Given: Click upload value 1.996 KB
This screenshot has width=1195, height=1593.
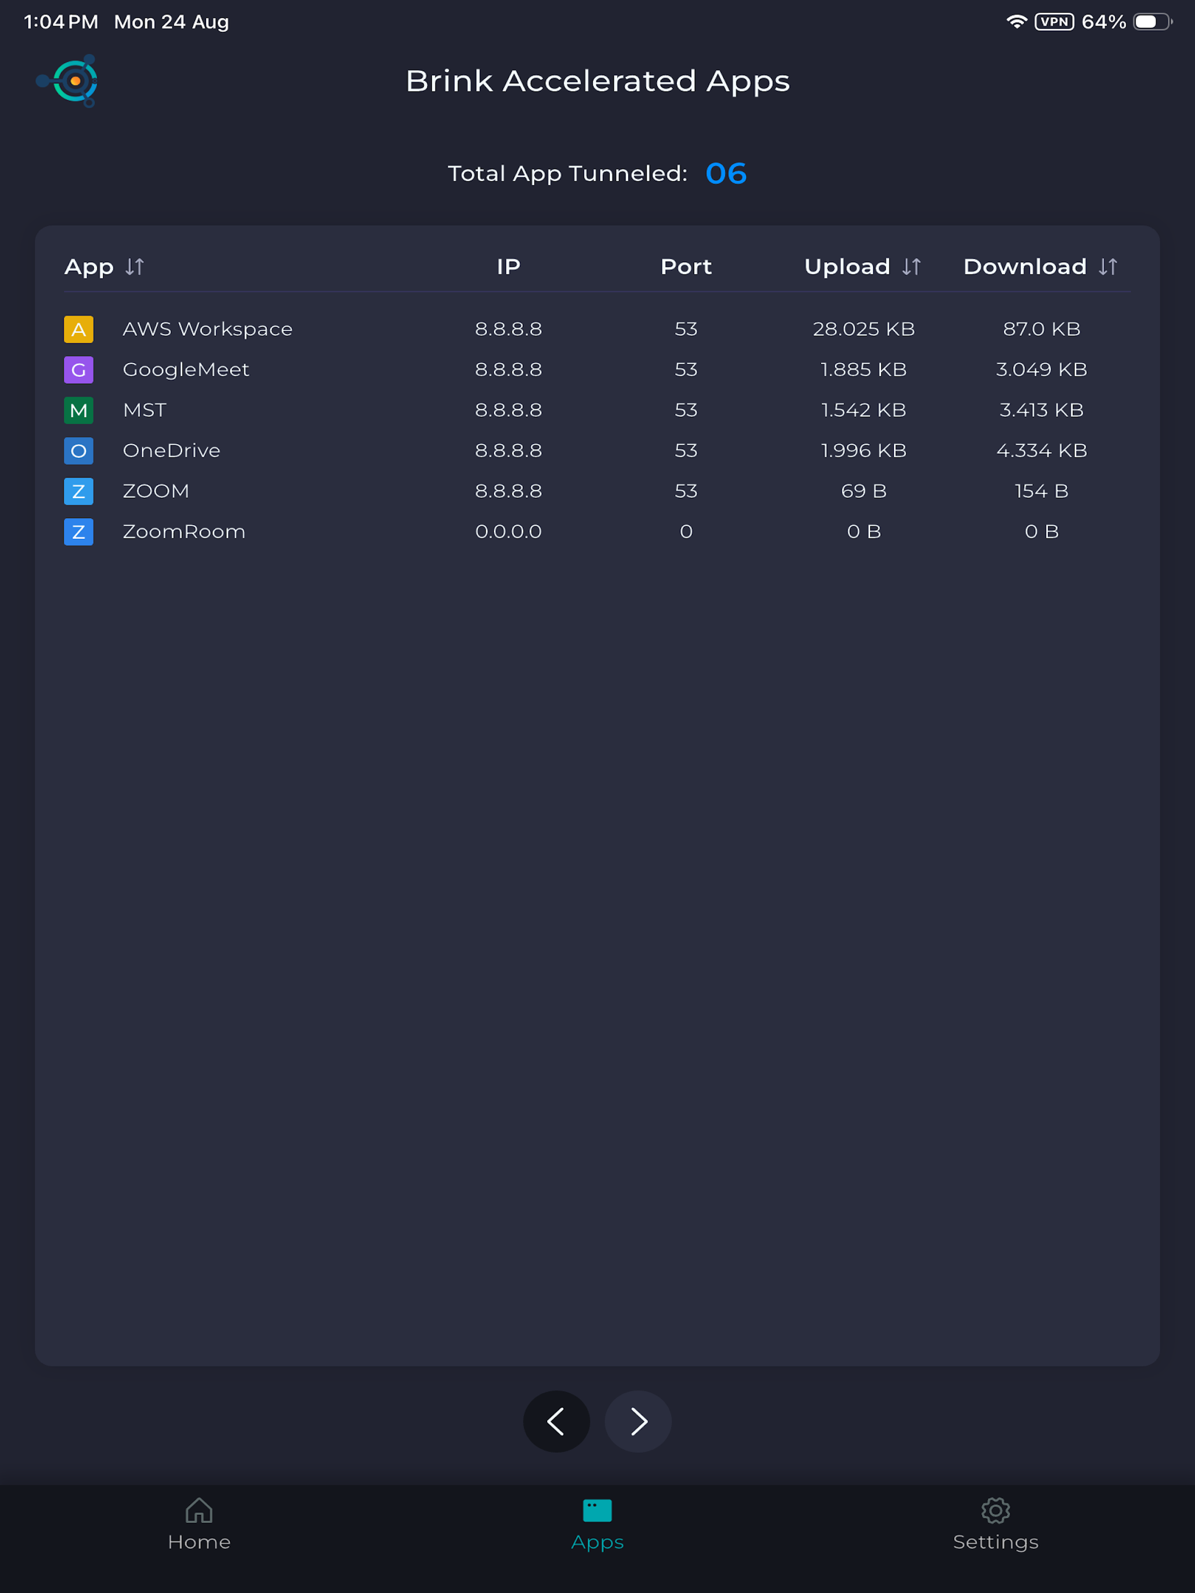Looking at the screenshot, I should (x=864, y=451).
